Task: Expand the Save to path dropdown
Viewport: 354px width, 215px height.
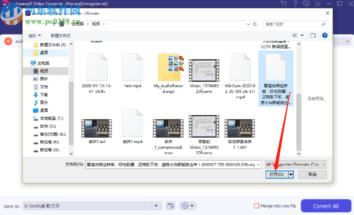Action: click(156, 206)
